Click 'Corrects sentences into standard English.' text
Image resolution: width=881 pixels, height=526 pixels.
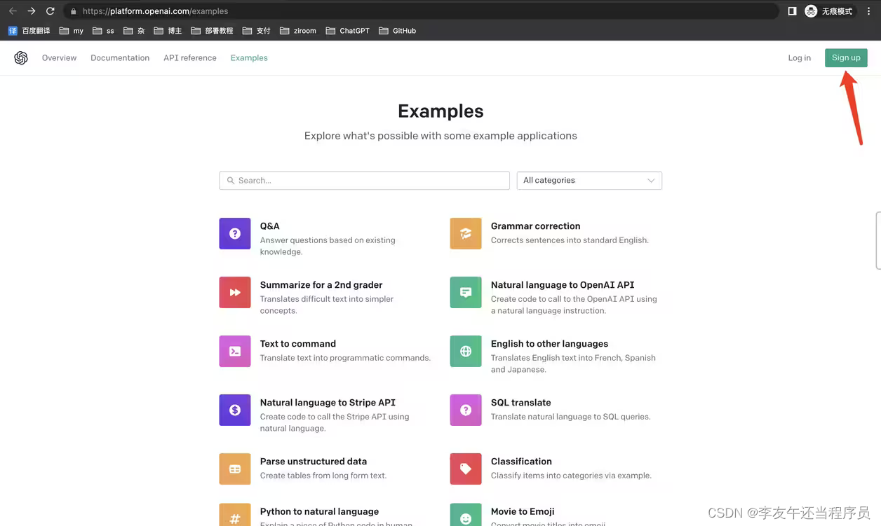(570, 240)
